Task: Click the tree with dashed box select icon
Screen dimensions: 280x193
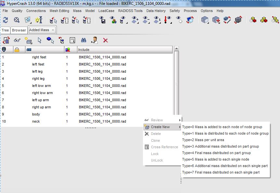Action: [x=64, y=20]
